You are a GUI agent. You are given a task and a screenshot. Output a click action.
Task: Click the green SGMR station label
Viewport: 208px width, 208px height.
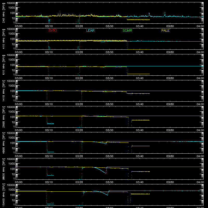click(x=127, y=30)
